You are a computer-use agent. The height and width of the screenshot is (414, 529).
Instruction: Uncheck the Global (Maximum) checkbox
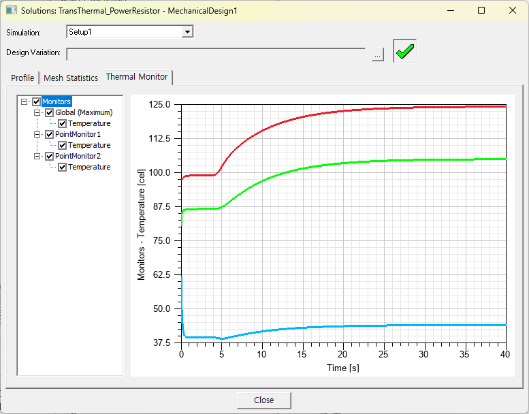pyautogui.click(x=49, y=112)
